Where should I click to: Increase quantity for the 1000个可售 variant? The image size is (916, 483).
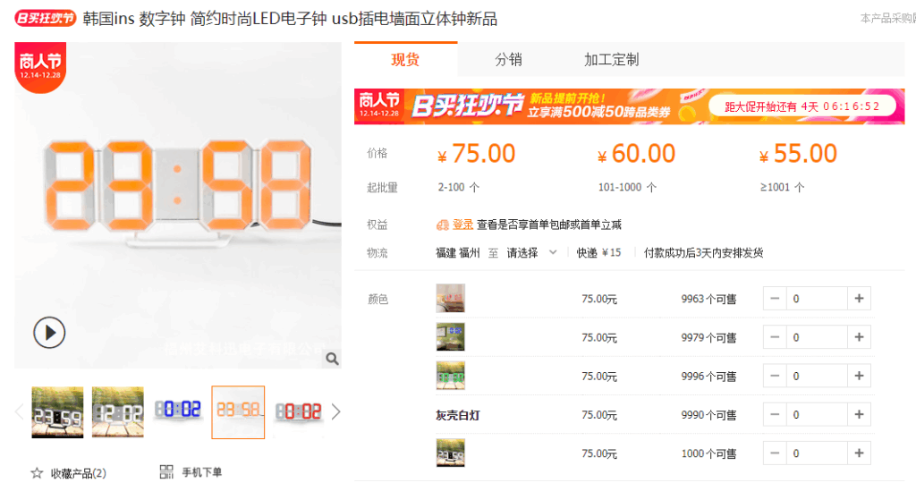pyautogui.click(x=859, y=453)
